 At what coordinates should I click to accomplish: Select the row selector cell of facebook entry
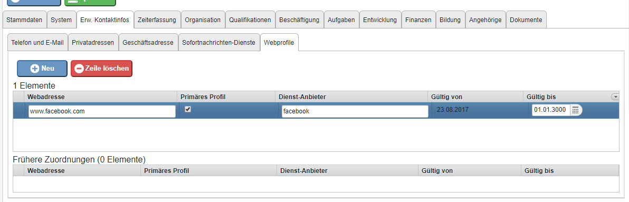click(x=19, y=111)
